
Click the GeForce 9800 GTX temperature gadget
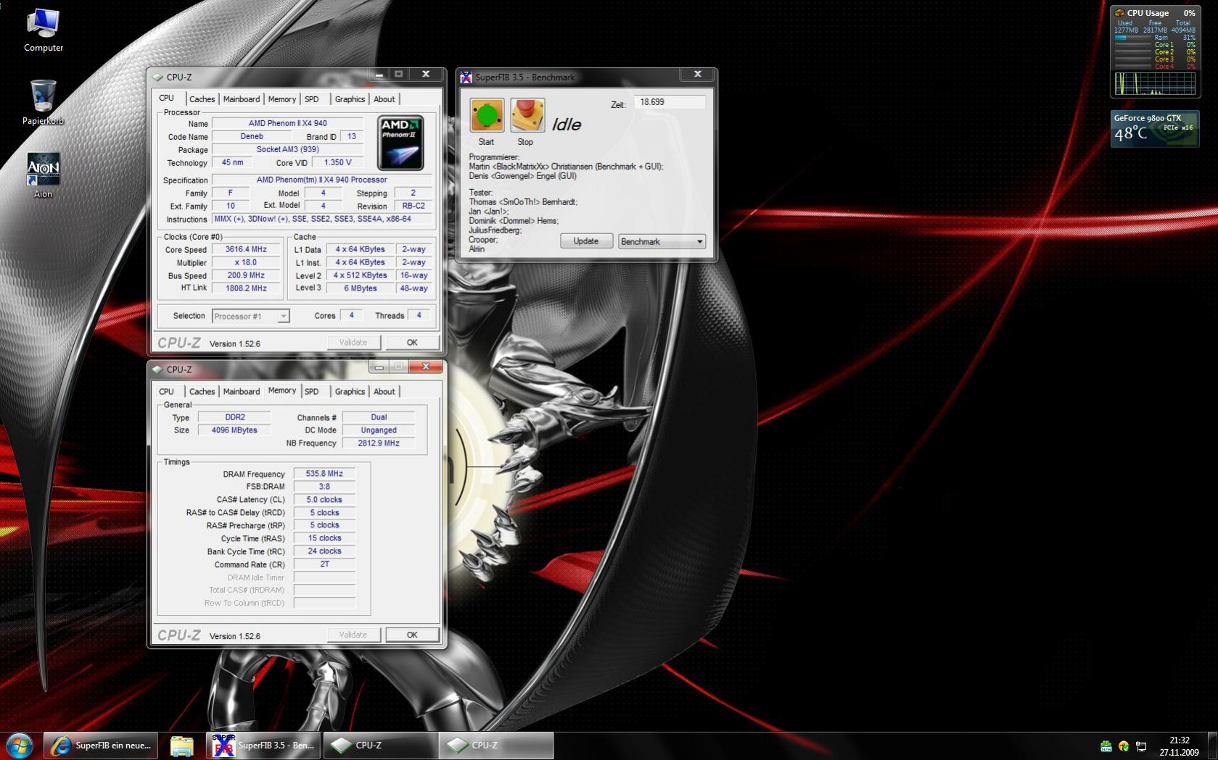(x=1155, y=129)
